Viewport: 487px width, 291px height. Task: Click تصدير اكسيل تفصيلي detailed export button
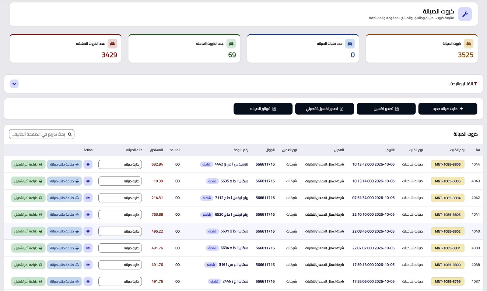click(x=324, y=109)
